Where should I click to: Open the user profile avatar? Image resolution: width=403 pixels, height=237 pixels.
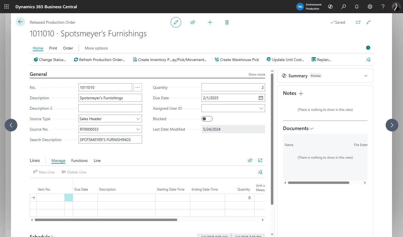coord(396,7)
